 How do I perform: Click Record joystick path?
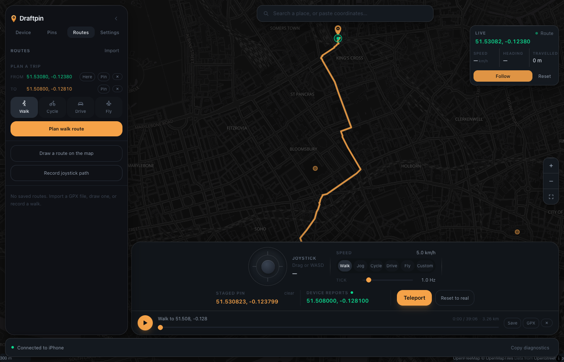pyautogui.click(x=67, y=173)
